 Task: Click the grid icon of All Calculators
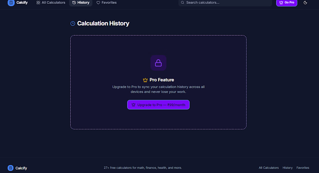coord(38,3)
